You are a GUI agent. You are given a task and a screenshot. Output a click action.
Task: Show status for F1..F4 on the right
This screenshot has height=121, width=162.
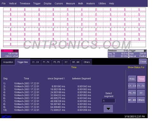[x=141, y=86]
